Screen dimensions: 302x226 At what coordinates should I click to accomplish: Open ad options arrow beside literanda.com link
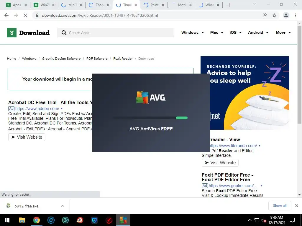point(260,146)
